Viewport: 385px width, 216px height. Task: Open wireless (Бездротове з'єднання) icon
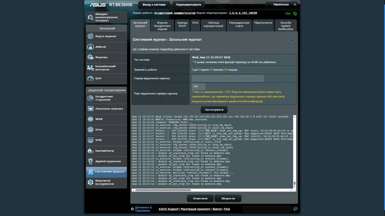90,98
